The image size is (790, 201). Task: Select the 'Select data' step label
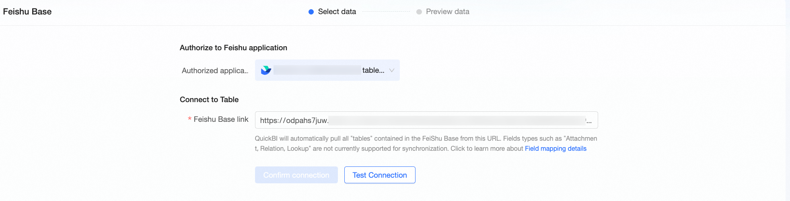[x=337, y=12]
